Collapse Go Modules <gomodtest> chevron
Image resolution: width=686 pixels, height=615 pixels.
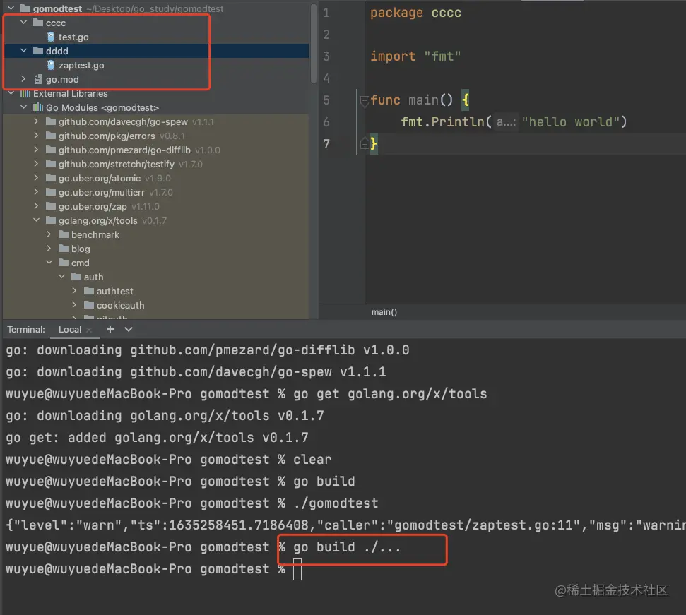coord(24,107)
